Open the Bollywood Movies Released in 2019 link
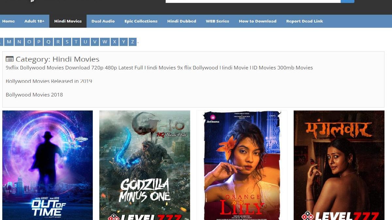 (x=49, y=81)
